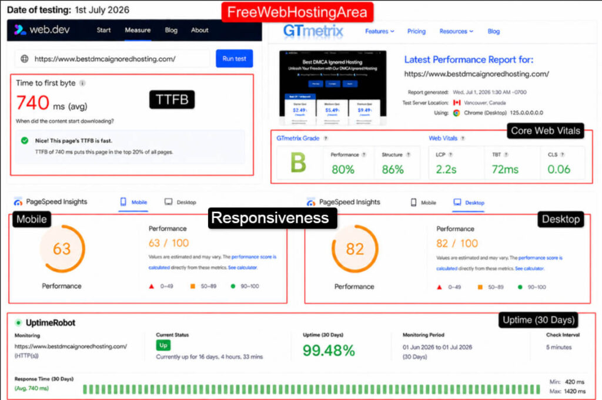602x400 pixels.
Task: Click help icon beside CLS
Action: pos(562,154)
